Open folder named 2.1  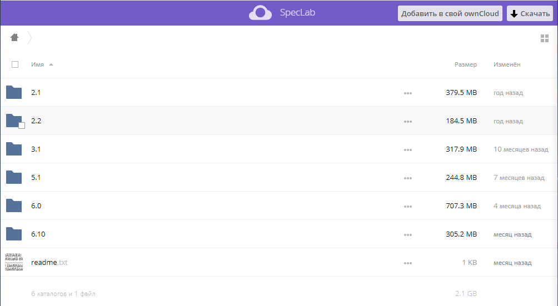coord(36,92)
